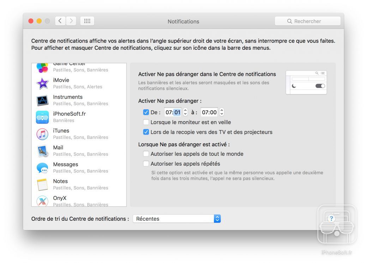Image resolution: width=367 pixels, height=263 pixels.
Task: Click the start time stepper arrows
Action: tap(185, 112)
